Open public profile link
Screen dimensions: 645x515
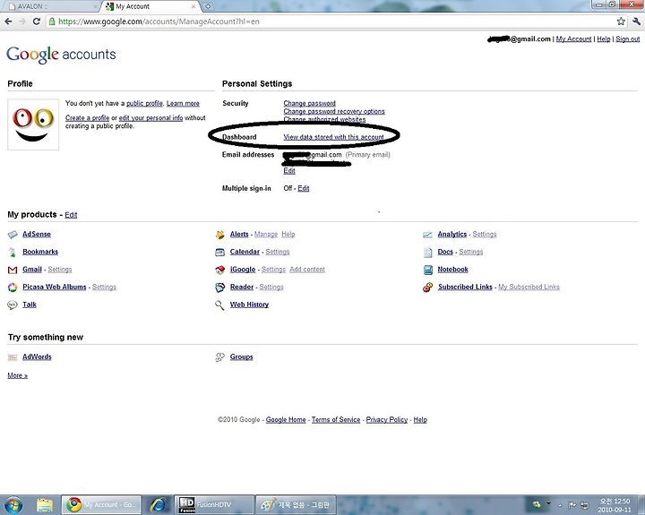point(145,103)
